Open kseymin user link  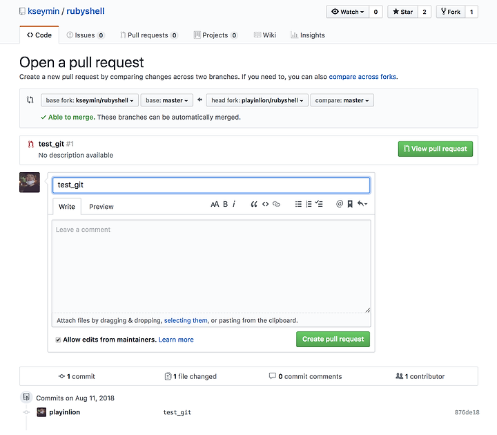pos(43,11)
